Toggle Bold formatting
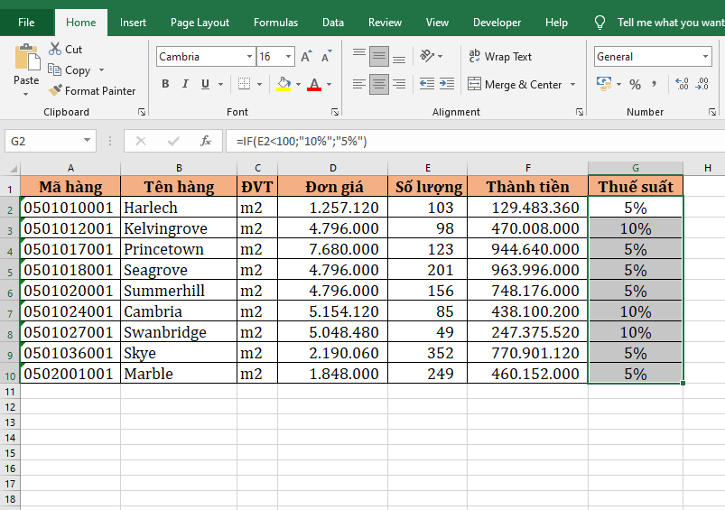The height and width of the screenshot is (510, 725). pos(165,84)
